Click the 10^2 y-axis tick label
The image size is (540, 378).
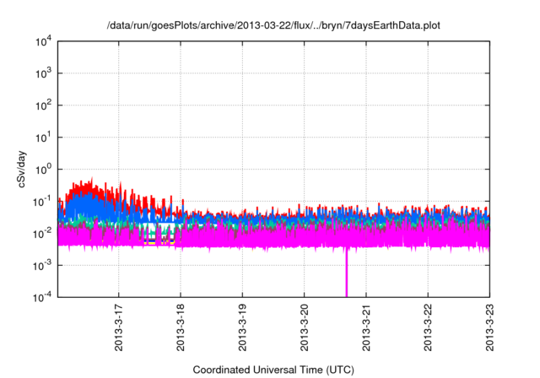click(43, 105)
